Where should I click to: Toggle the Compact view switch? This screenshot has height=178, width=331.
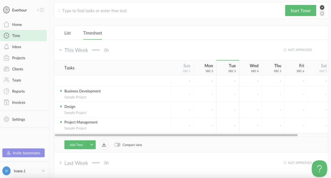pos(117,145)
